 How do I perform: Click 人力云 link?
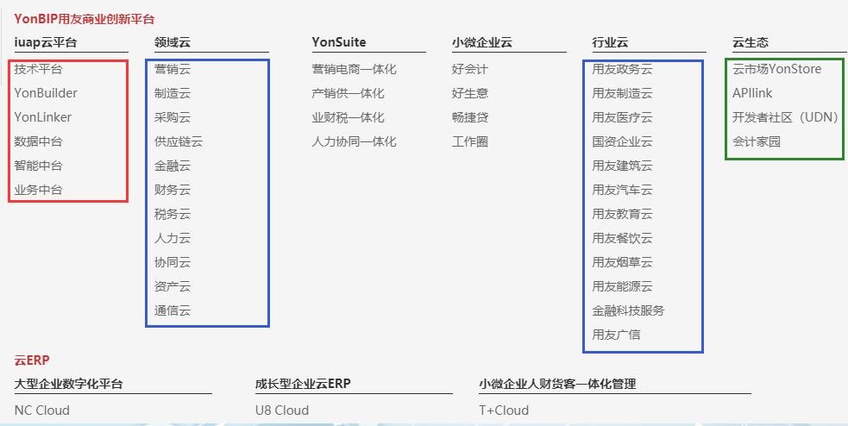click(x=173, y=238)
